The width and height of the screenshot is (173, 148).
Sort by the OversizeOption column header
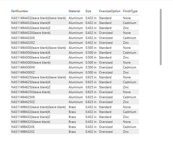click(109, 11)
